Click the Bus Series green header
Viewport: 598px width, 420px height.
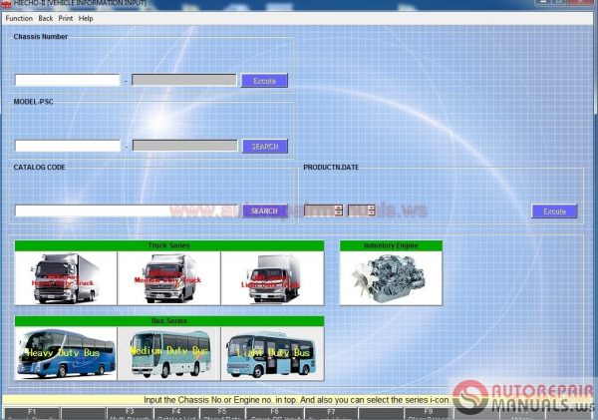(x=169, y=321)
